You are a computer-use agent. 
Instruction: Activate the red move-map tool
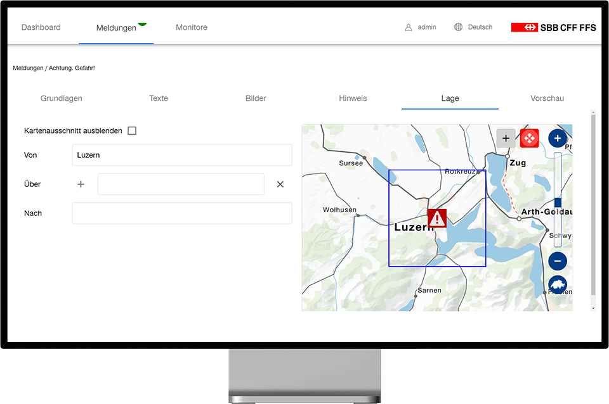[529, 138]
